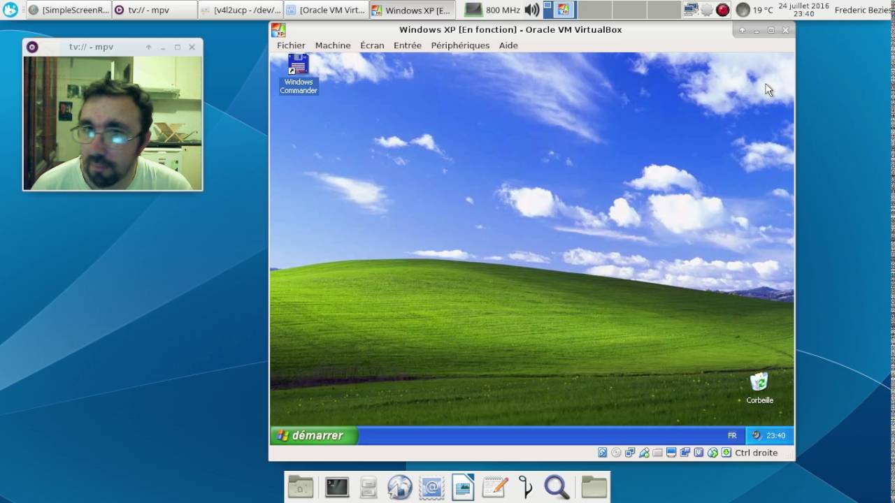The height and width of the screenshot is (503, 895).
Task: Click the hard disk activity status icon
Action: point(602,453)
